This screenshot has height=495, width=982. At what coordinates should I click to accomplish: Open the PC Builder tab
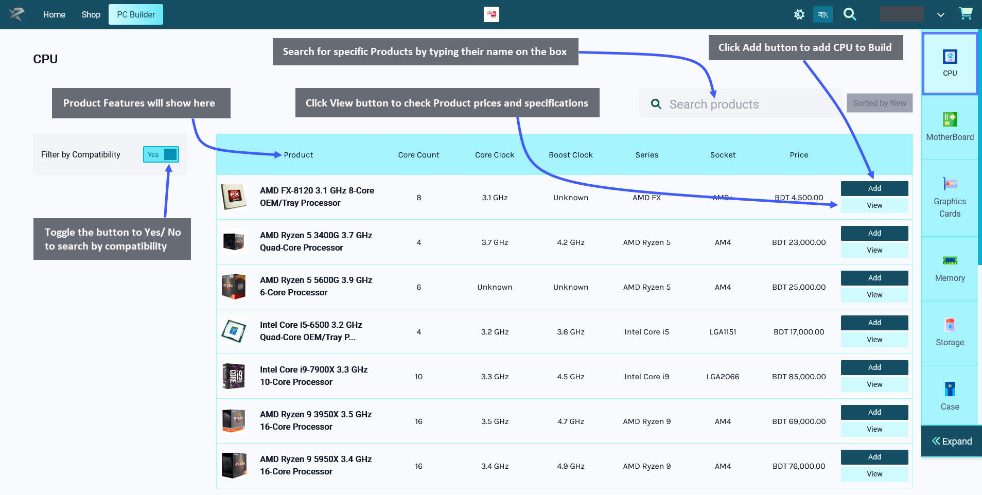(136, 14)
